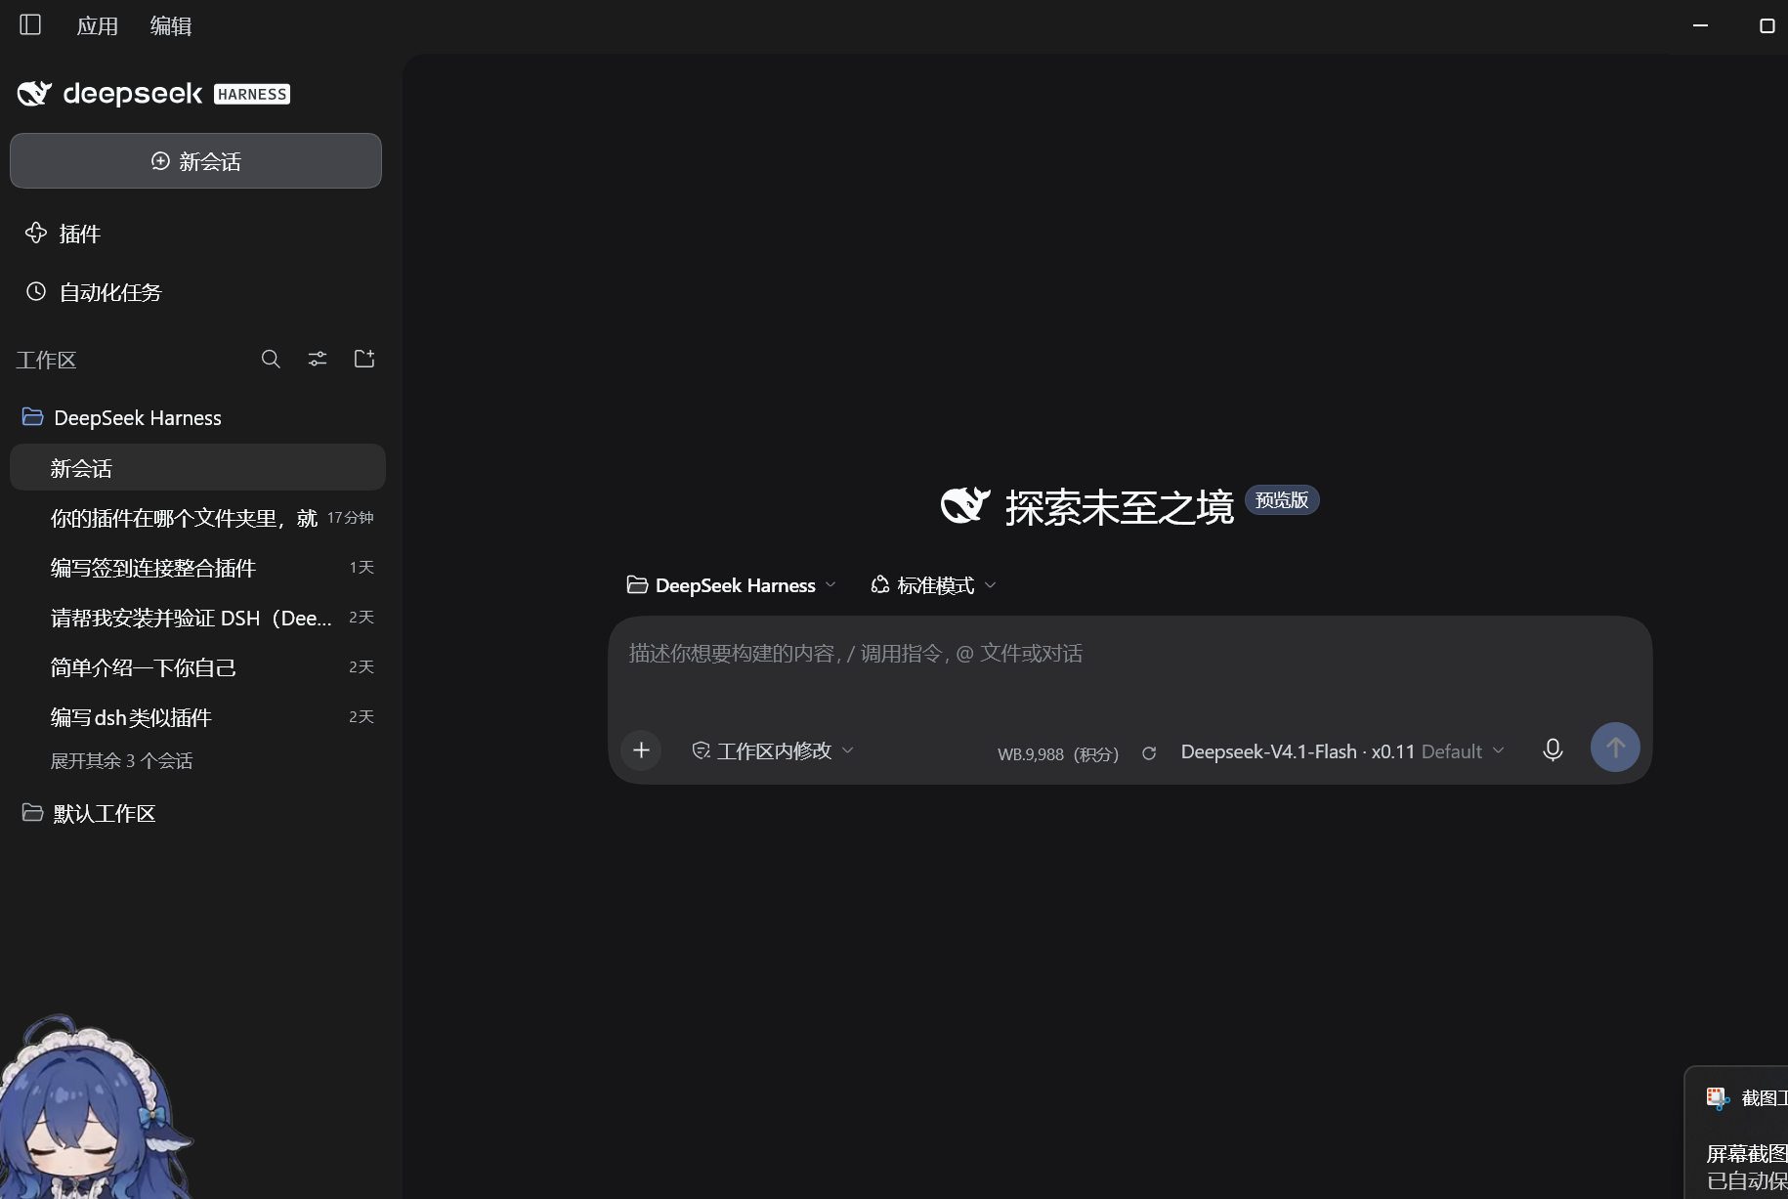The width and height of the screenshot is (1788, 1199).
Task: Click the deepseek whale logo in sidebar
Action: 34,94
